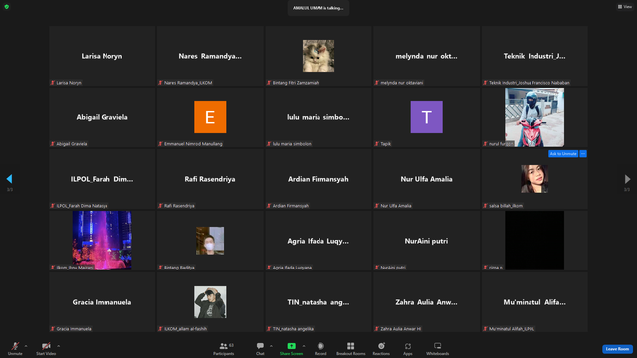
Task: Select the NurAini putri participant tile
Action: (x=427, y=241)
